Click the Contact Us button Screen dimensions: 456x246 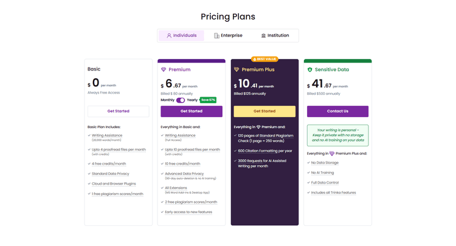pos(337,111)
